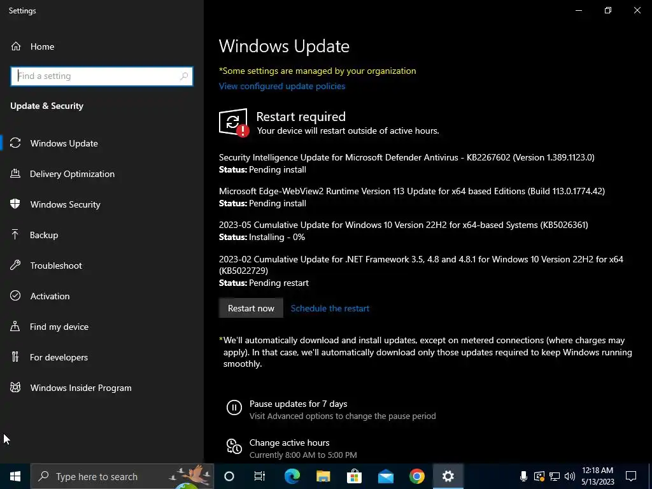Go to the Home settings page
Screen dimensions: 652x489
(x=42, y=46)
